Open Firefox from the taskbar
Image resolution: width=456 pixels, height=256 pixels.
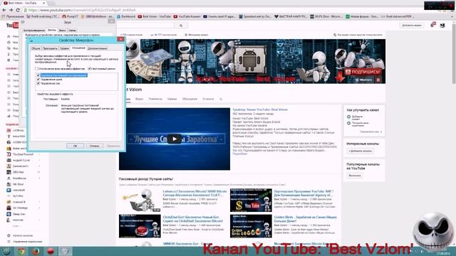point(36,251)
